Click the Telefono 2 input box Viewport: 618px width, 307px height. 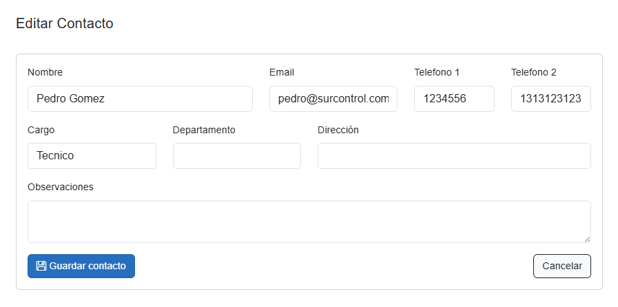click(x=550, y=99)
